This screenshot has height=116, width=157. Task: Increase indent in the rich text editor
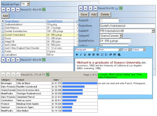pyautogui.click(x=115, y=55)
